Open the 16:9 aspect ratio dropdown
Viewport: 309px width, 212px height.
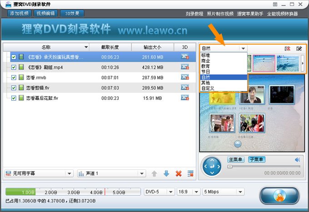coord(196,192)
